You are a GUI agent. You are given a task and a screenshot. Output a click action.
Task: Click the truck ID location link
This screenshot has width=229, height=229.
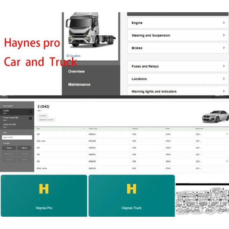74,56
